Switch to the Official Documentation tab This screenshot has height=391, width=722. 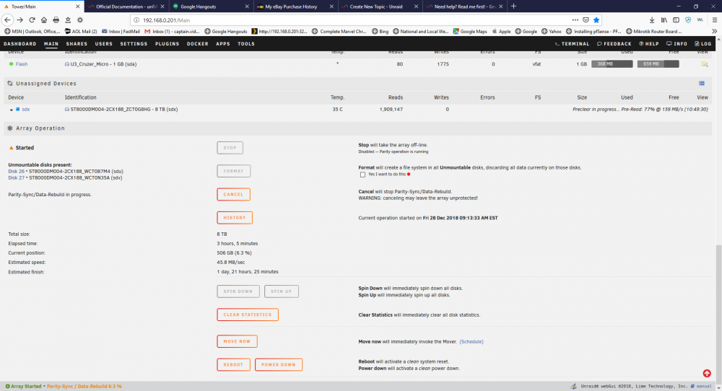click(126, 6)
